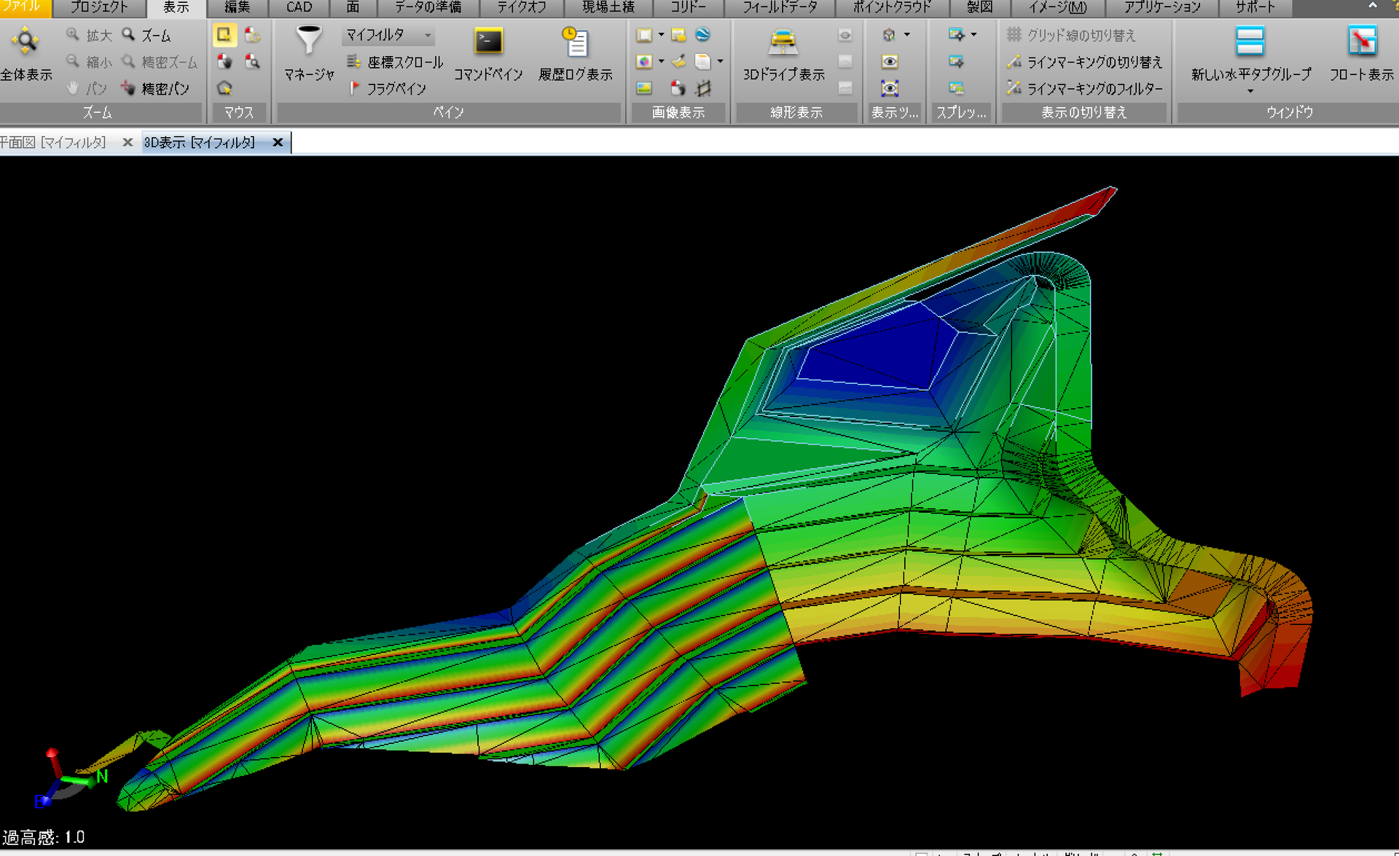Screen dimensions: 1399x856
Task: Toggle ラインマーキングの切り替え
Action: click(1084, 62)
